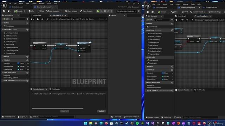Navigate back in right graph editor
This screenshot has height=126, width=225.
tap(182, 20)
